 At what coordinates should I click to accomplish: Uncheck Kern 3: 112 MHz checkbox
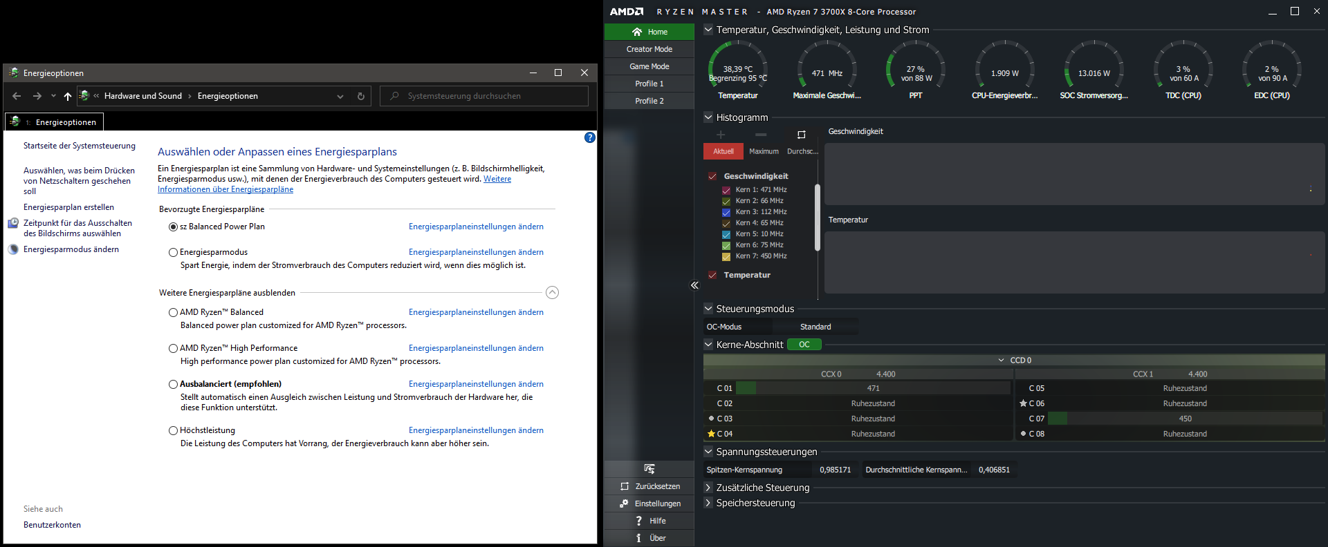726,212
